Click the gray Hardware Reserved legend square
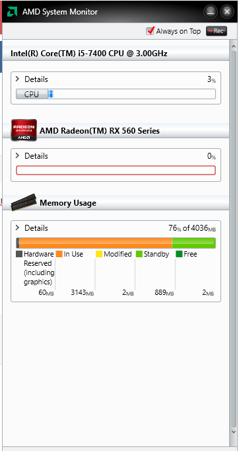This screenshot has width=239, height=451. 19,254
